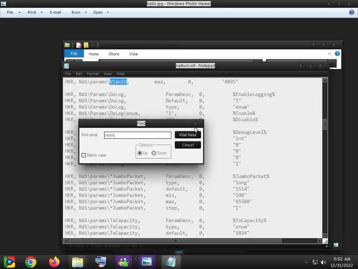Viewport: 358px width, 269px height.
Task: Switch to Notepad taskbar icon
Action: pos(170,262)
